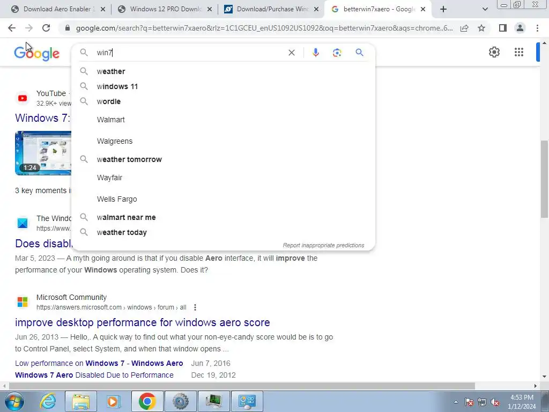Image resolution: width=549 pixels, height=412 pixels.
Task: Submit search with the blue magnifier
Action: point(359,53)
